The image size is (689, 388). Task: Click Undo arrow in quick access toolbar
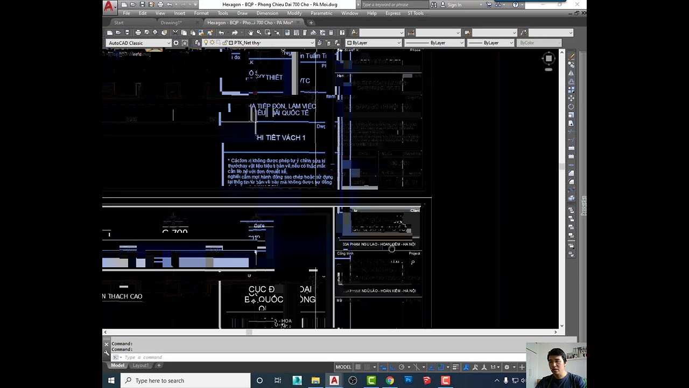tap(169, 4)
